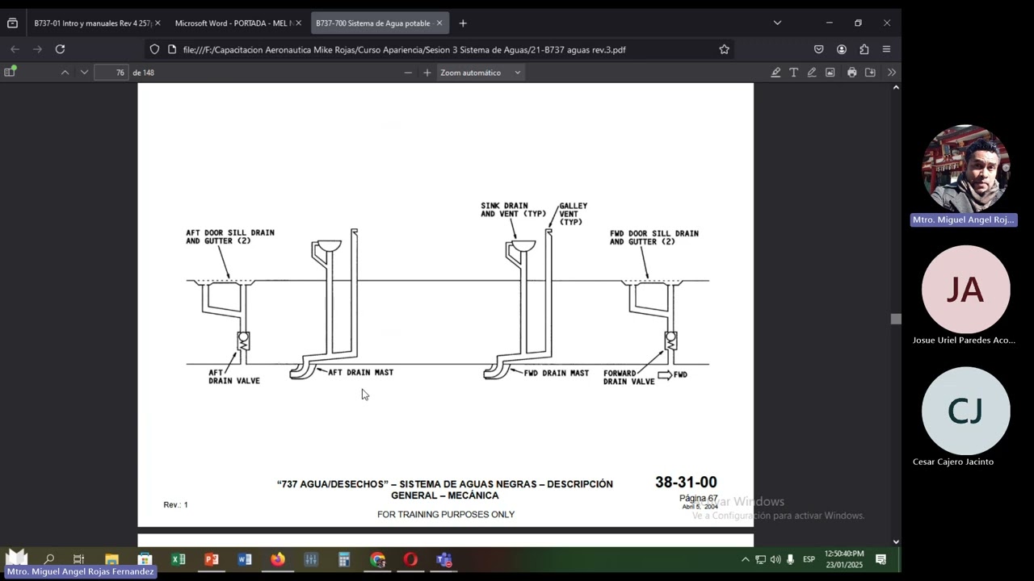Switch to B737-01 Intro y manuales tab
This screenshot has height=581, width=1034.
(93, 23)
